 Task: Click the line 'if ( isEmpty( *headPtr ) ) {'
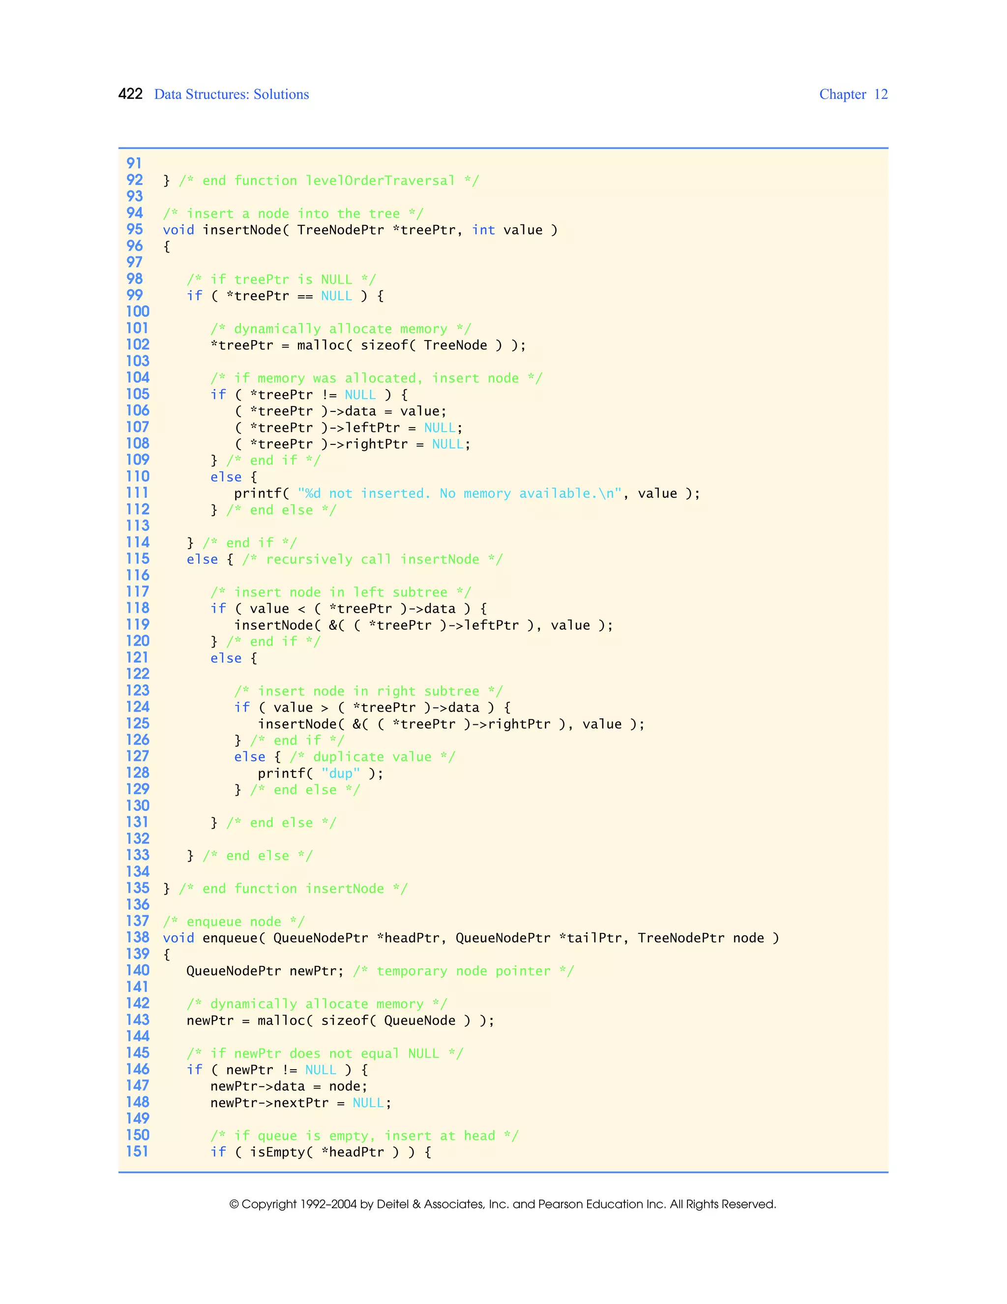[321, 1152]
